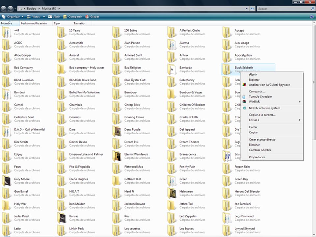Image resolution: width=316 pixels, height=237 pixels.
Task: Click the Grabar toolbar button
Action: [x=92, y=17]
